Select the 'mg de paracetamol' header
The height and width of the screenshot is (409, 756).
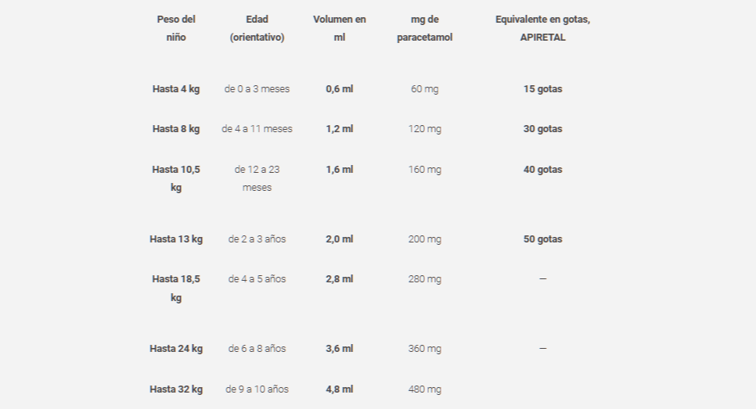[424, 28]
